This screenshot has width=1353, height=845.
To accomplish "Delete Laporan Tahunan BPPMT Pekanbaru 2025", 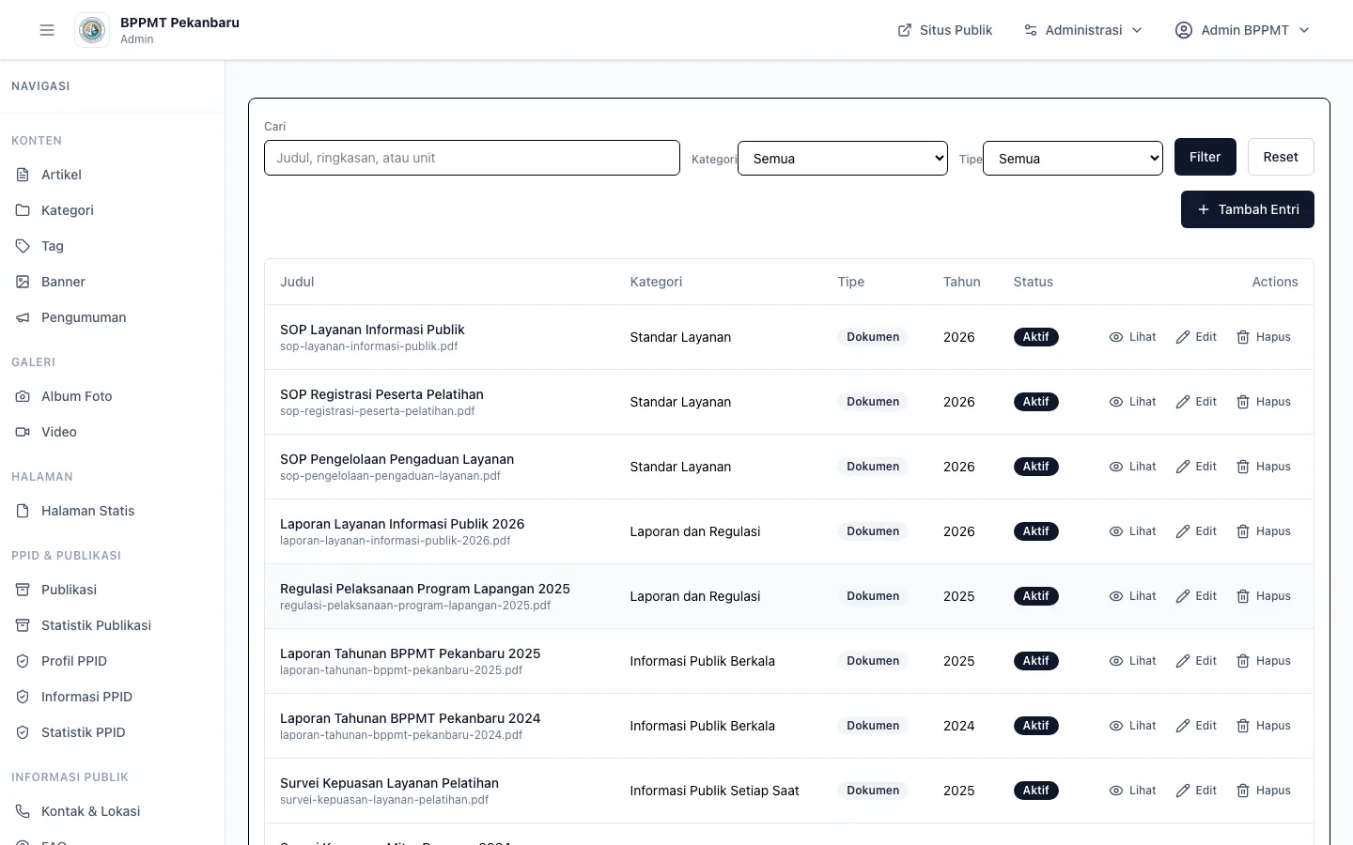I will (1264, 661).
